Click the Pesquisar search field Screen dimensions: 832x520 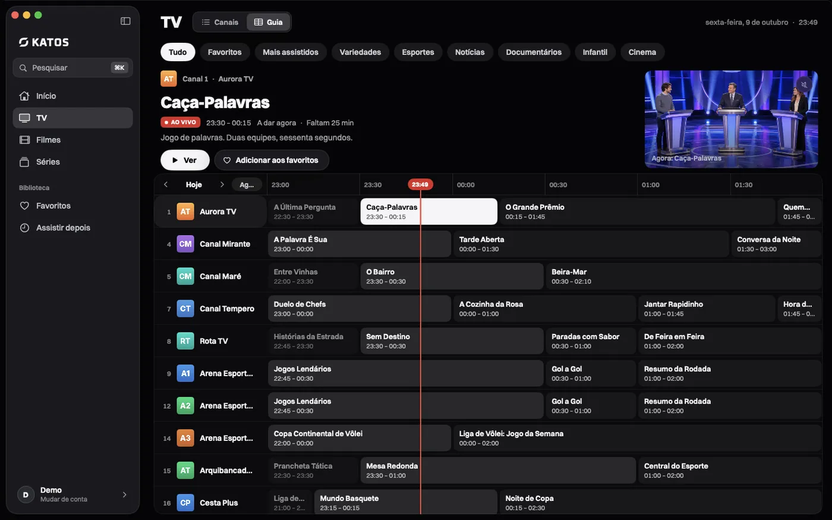click(73, 68)
